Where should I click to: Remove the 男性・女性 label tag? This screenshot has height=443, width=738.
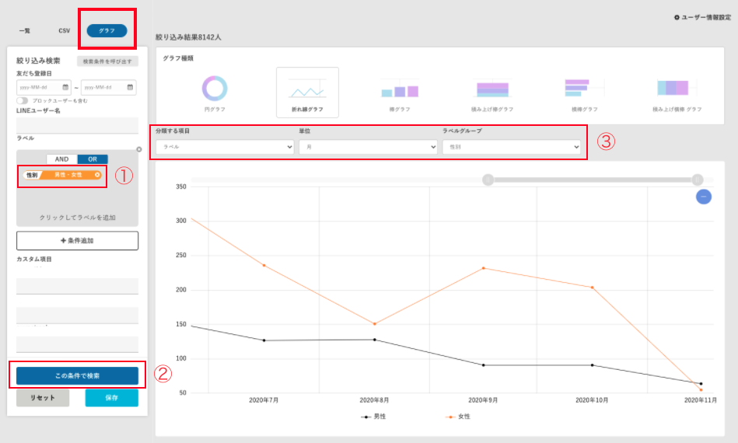(x=97, y=176)
